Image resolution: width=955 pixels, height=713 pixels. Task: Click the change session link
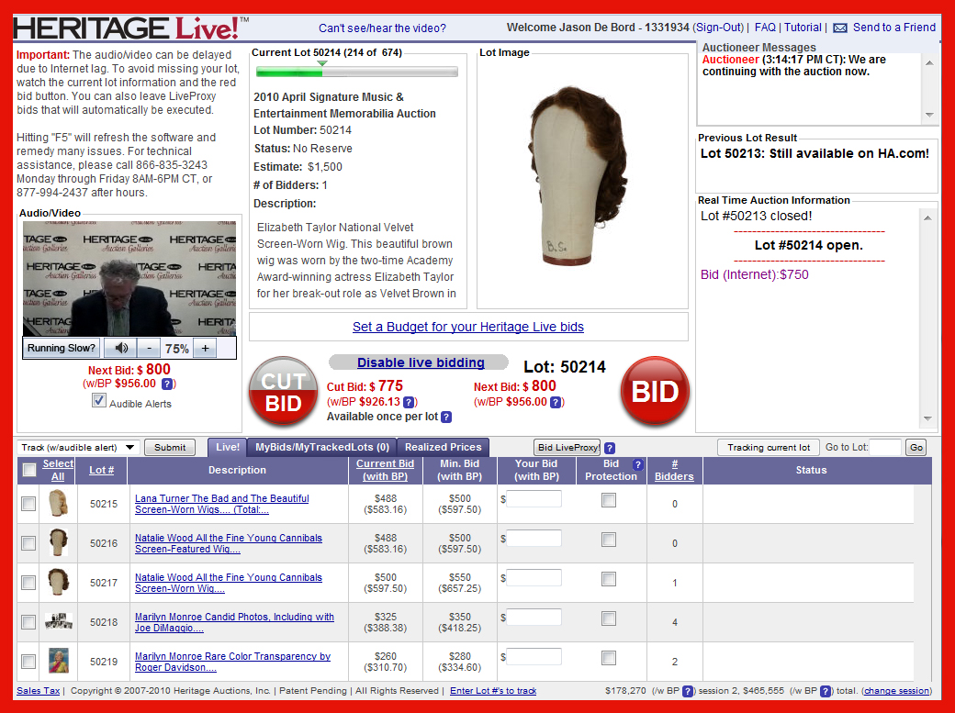tap(897, 690)
